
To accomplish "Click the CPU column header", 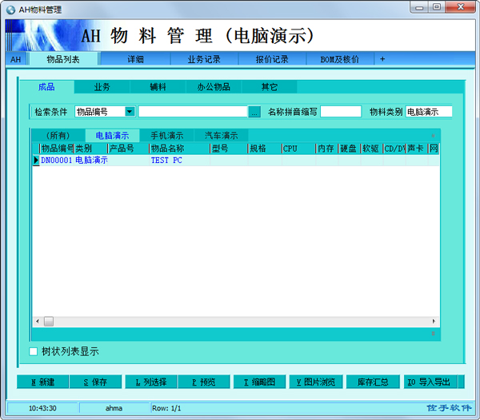I will pos(298,149).
